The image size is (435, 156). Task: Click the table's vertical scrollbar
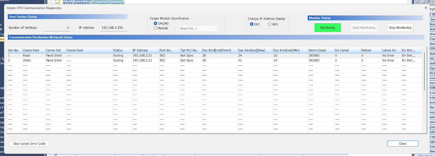424,72
